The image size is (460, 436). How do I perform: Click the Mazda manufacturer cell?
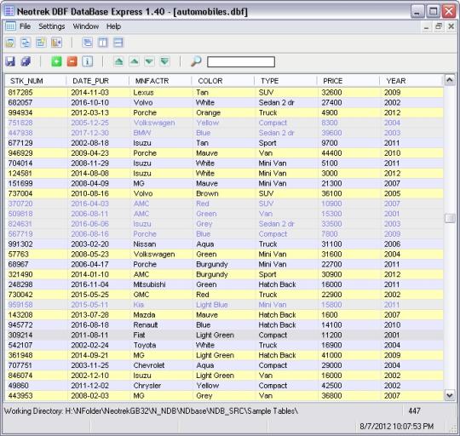coord(144,315)
